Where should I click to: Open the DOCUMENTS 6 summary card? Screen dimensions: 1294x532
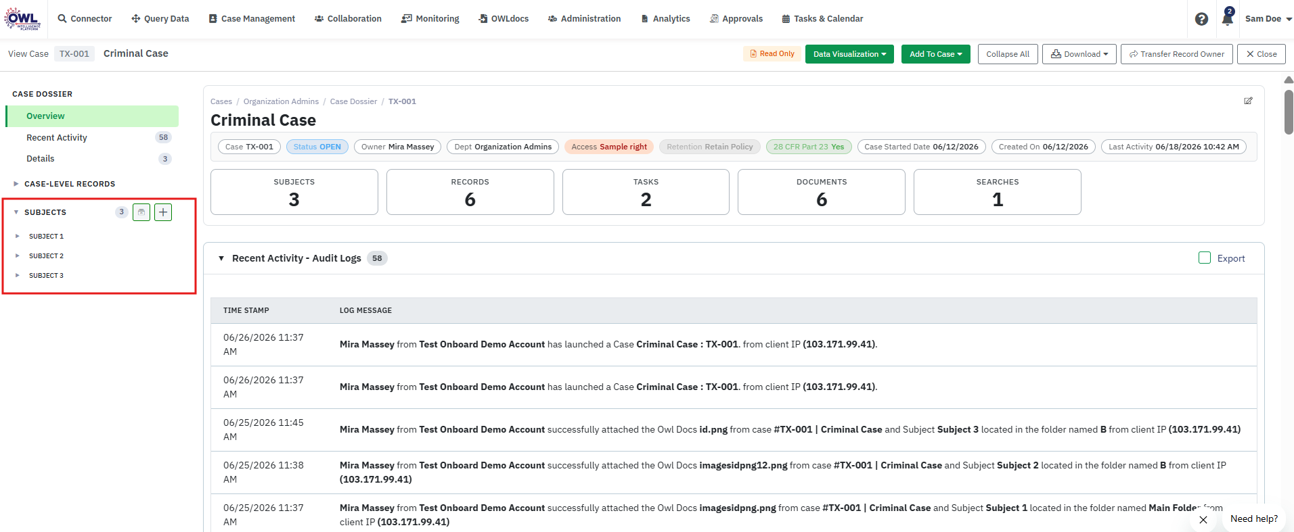[822, 192]
